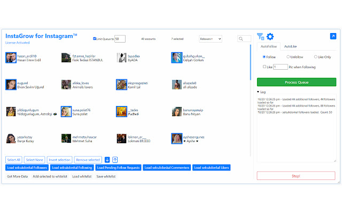Open the filter funnel icon

(260, 37)
